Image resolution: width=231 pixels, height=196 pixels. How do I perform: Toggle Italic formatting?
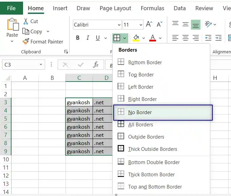(88, 38)
